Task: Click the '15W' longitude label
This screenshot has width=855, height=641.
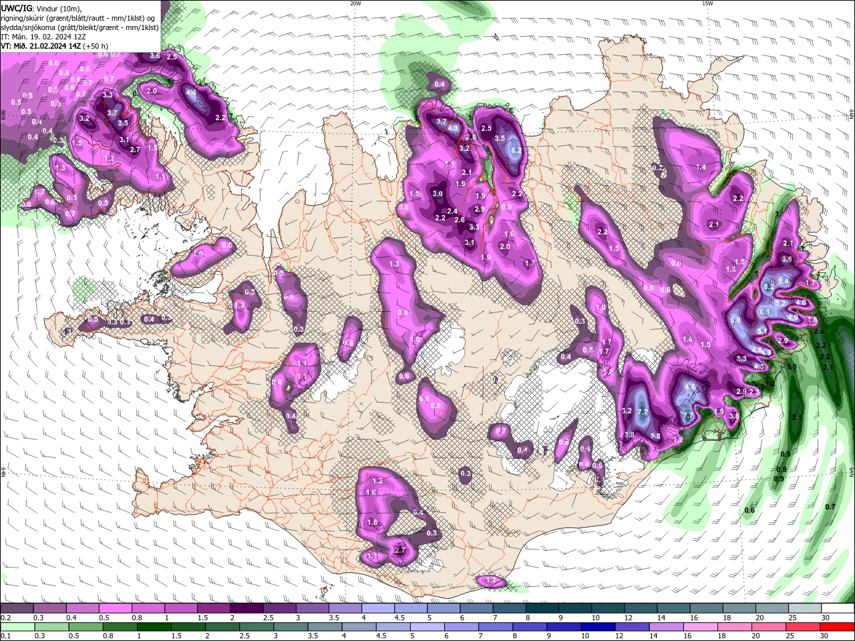Action: coord(707,3)
